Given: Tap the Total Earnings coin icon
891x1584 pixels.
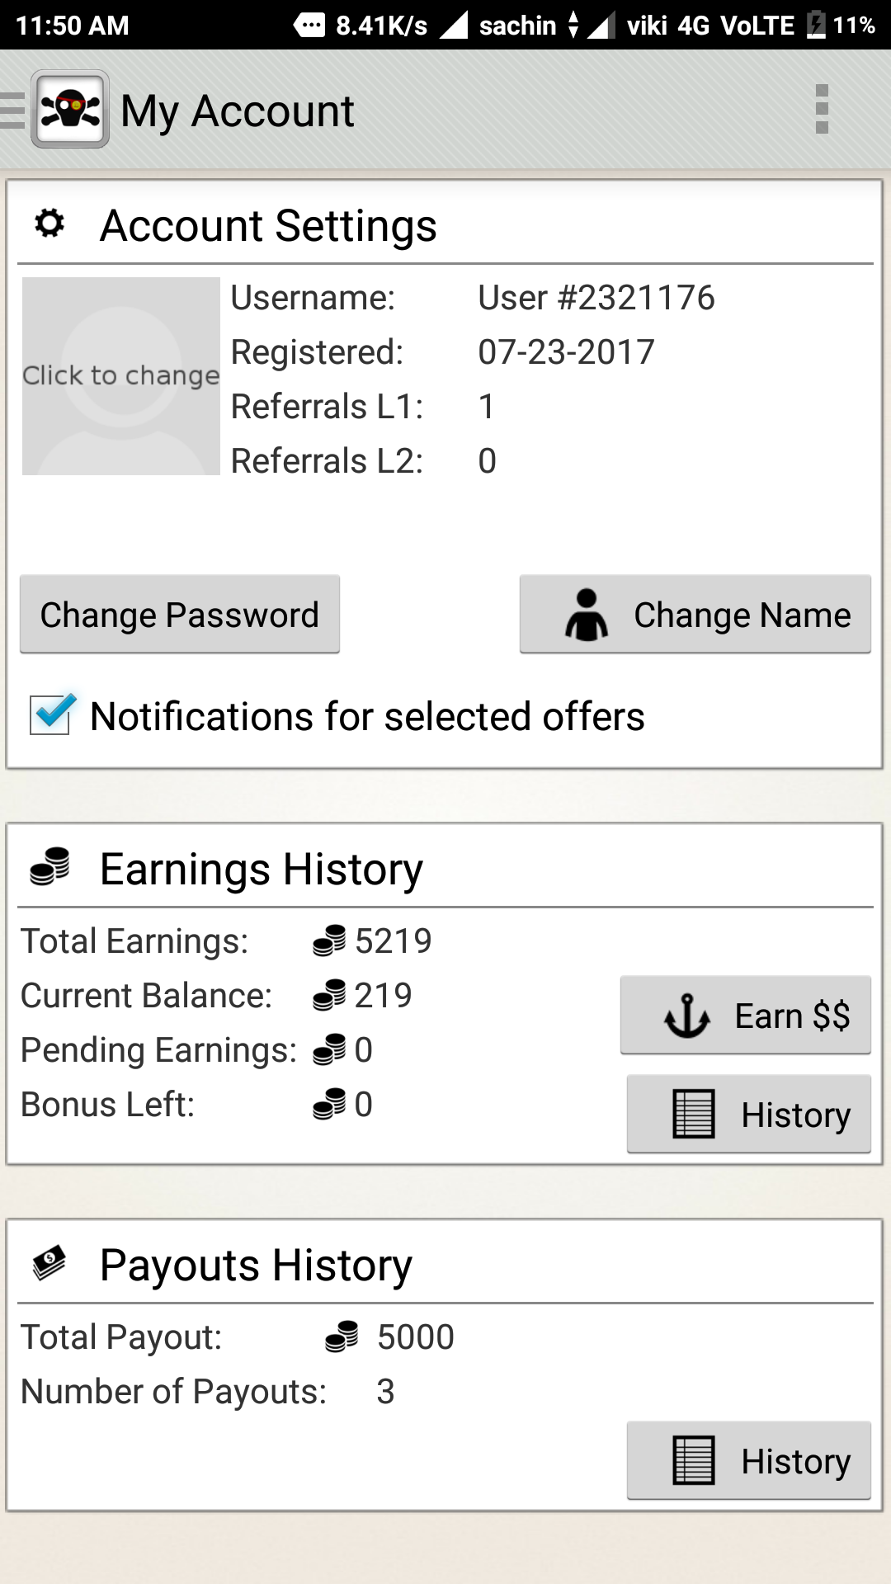Looking at the screenshot, I should (x=329, y=940).
